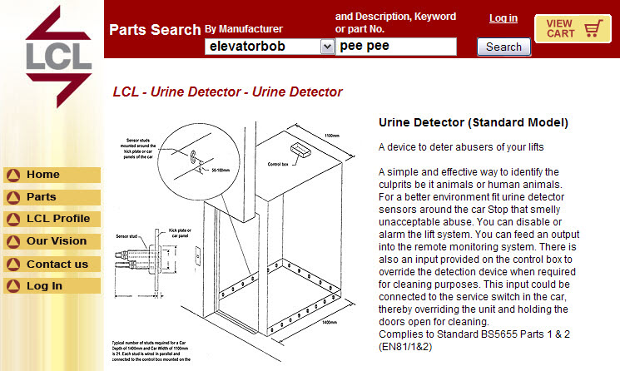Click the Search button
Screen dimensions: 620x371
pos(503,47)
